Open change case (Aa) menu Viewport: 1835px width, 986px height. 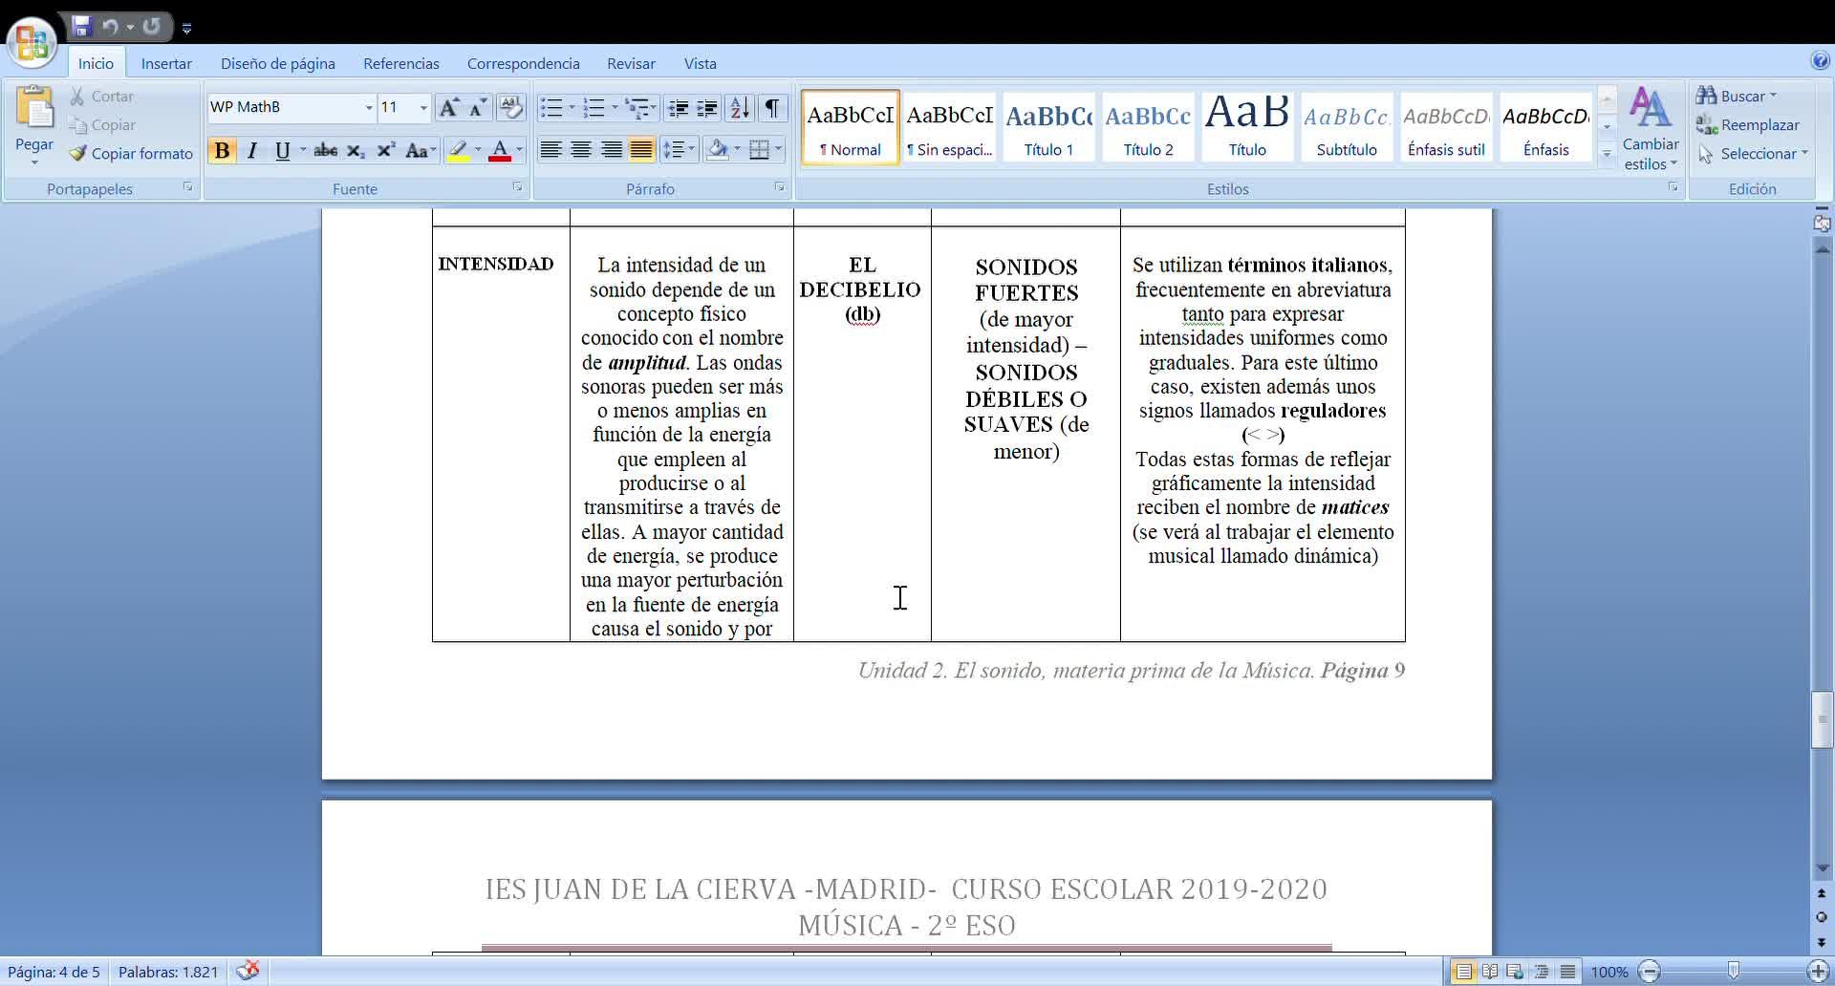coord(420,151)
